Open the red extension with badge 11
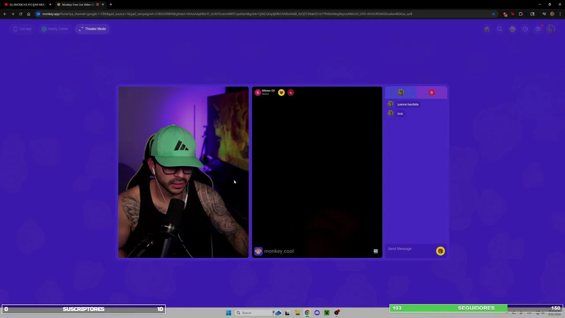The image size is (565, 318). [505, 14]
